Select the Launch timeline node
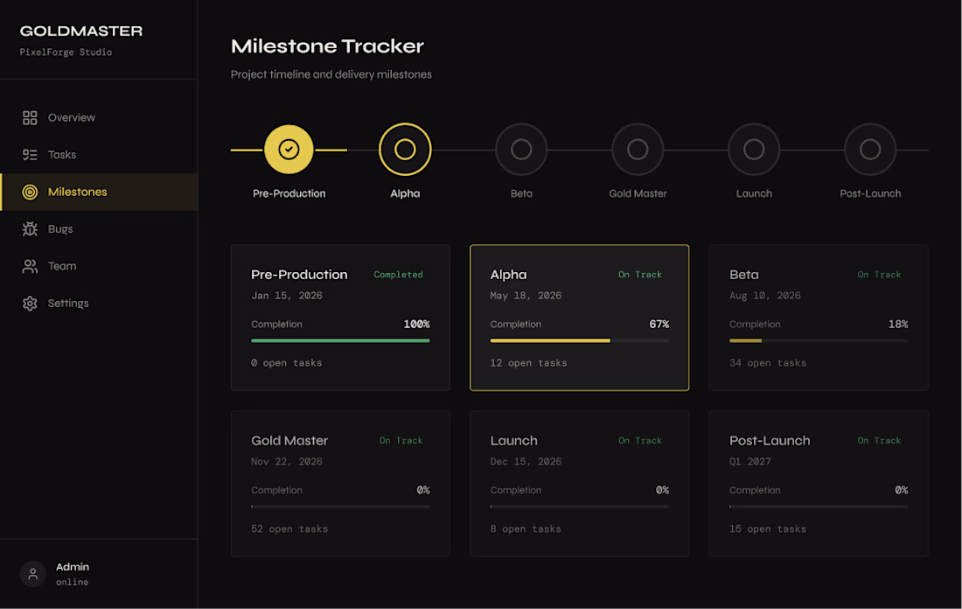962x609 pixels. (754, 149)
